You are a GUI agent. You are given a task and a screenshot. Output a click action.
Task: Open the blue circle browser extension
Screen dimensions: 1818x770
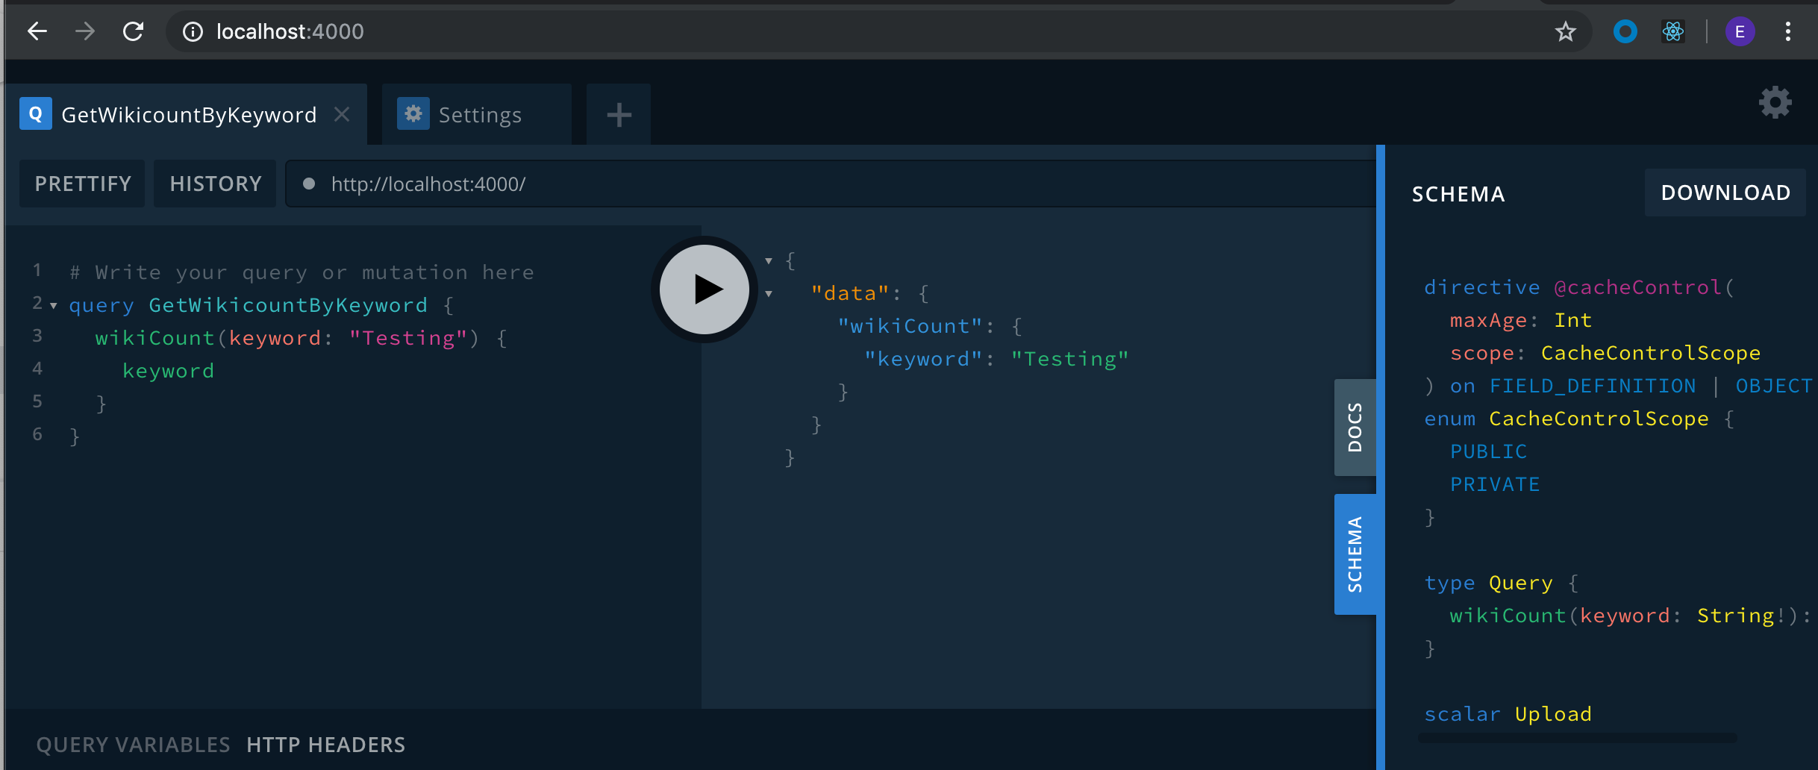tap(1625, 31)
